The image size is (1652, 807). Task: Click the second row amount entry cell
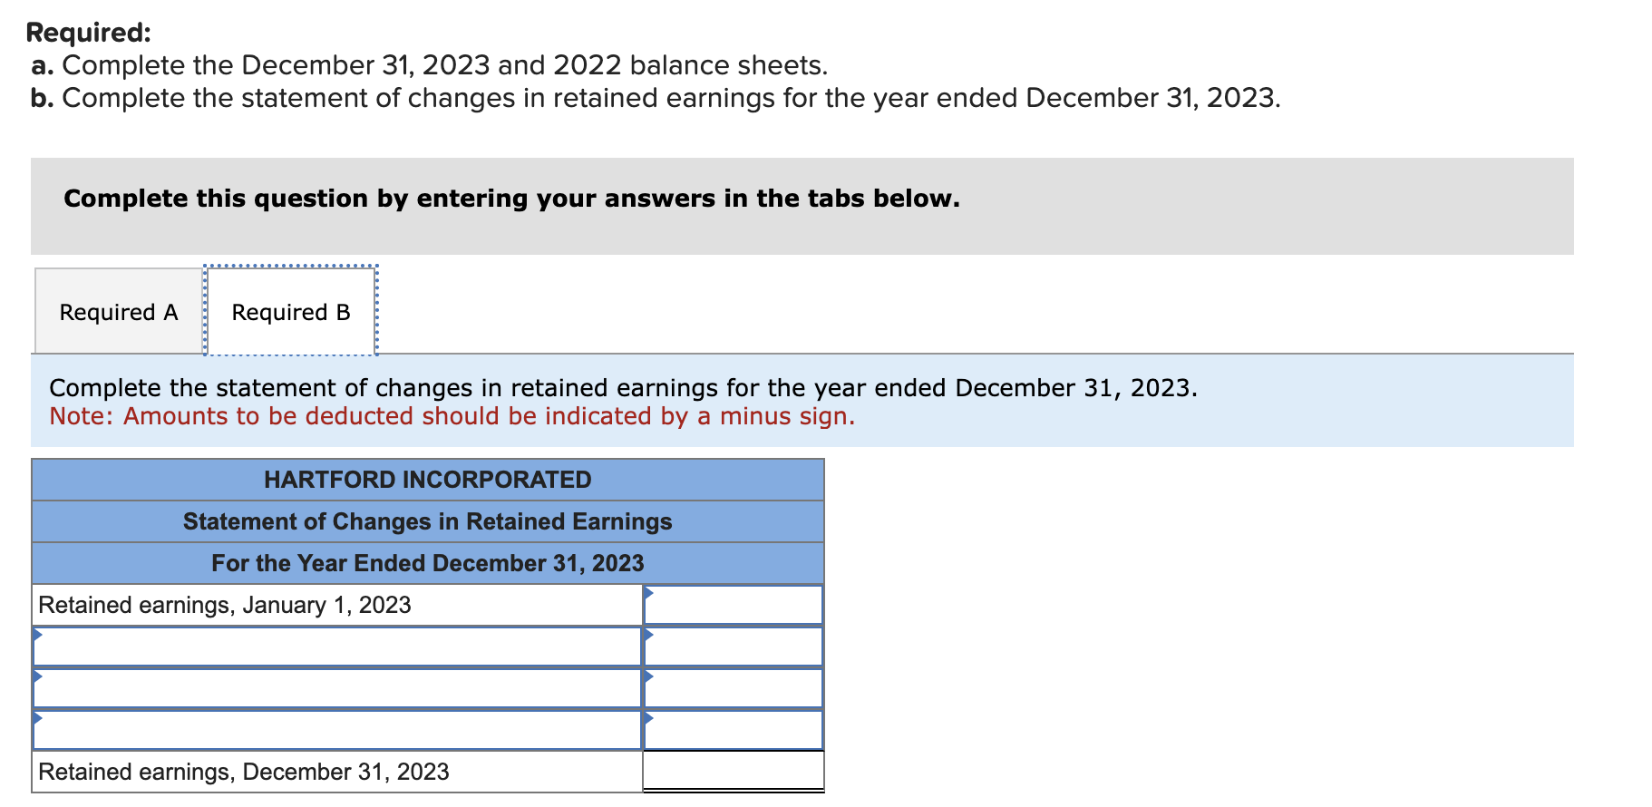[x=734, y=645]
